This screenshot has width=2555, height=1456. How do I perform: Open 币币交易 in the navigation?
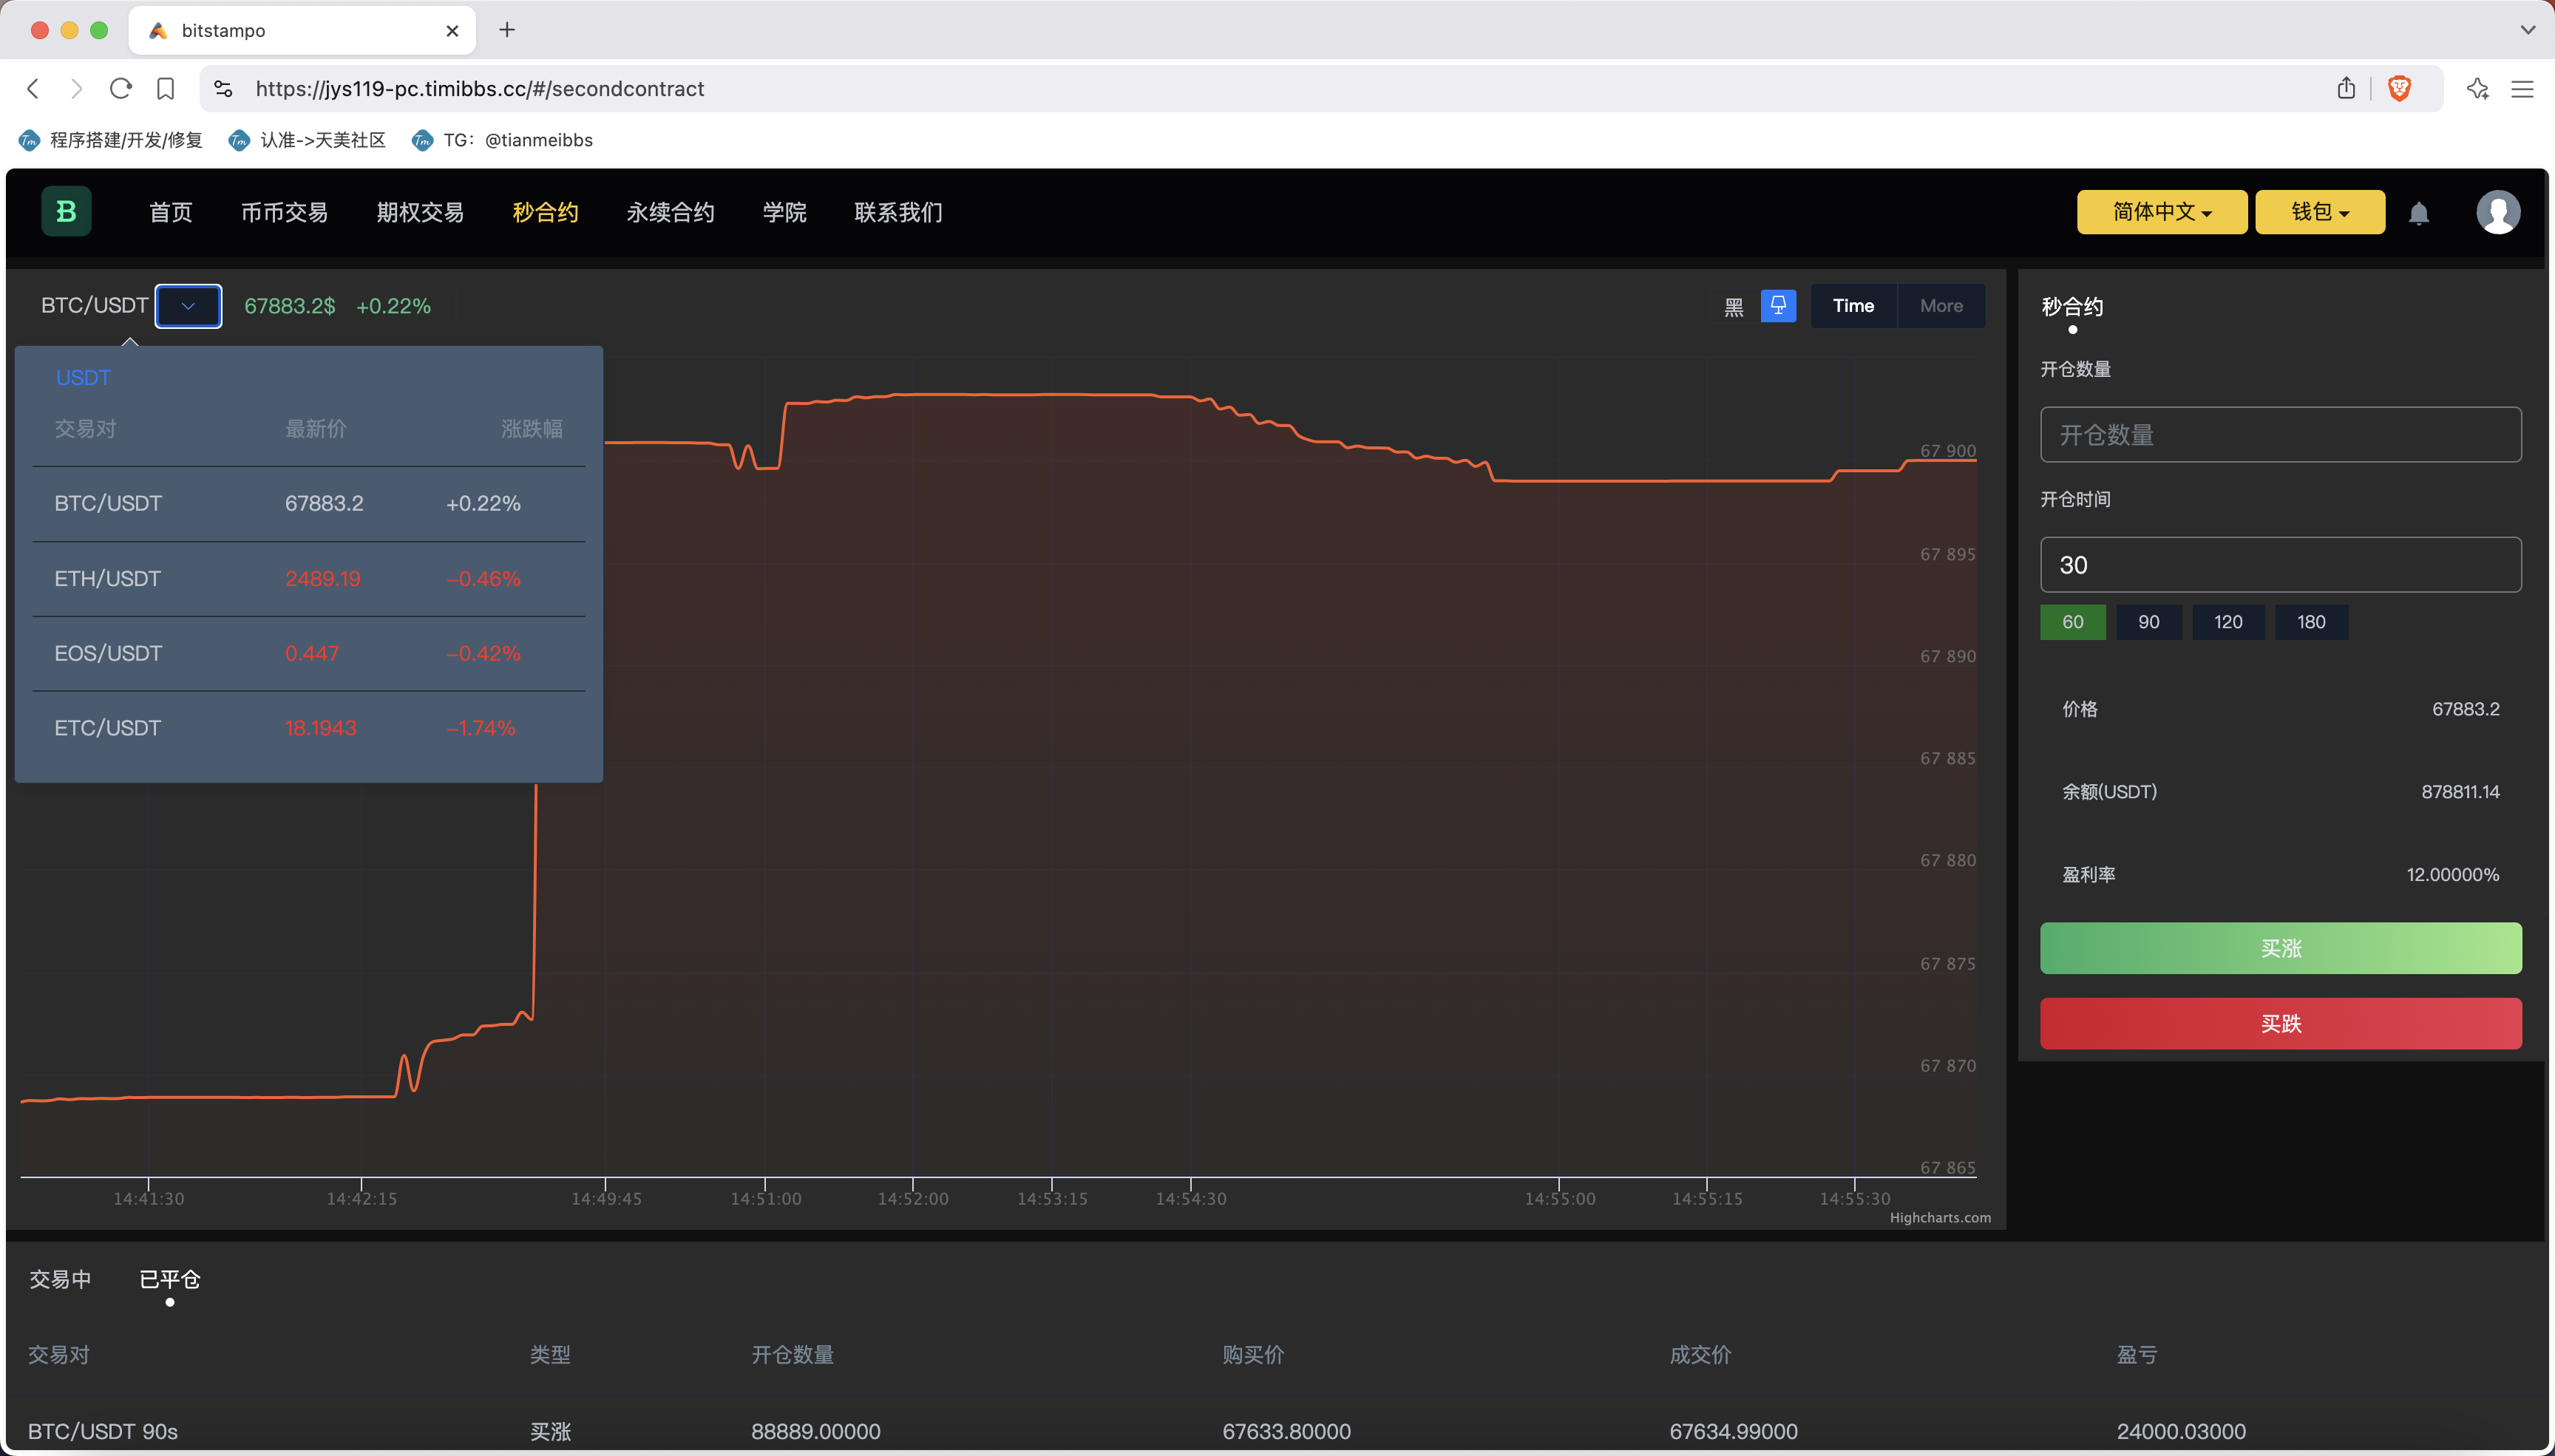[284, 212]
